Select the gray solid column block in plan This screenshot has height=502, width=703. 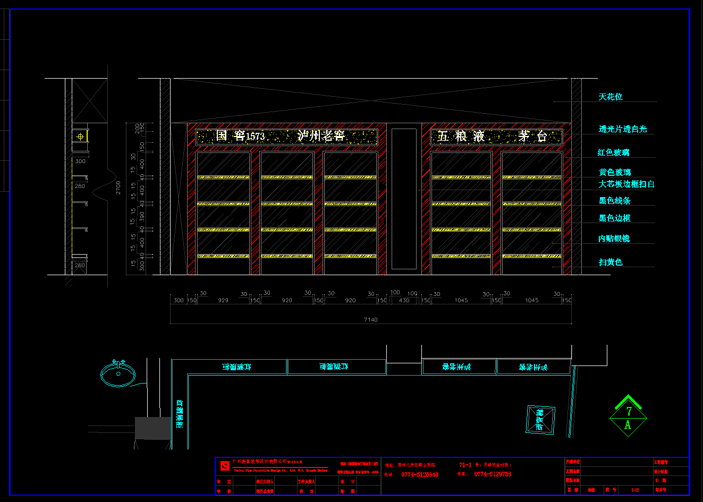(153, 428)
